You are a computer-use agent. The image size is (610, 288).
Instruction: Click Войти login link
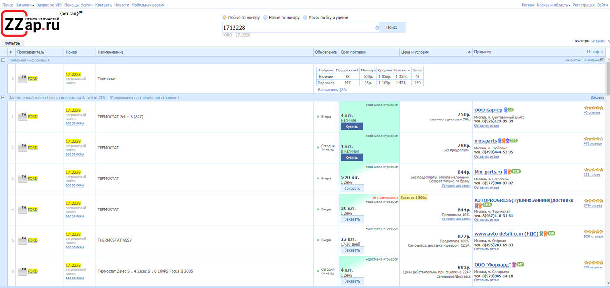(602, 5)
